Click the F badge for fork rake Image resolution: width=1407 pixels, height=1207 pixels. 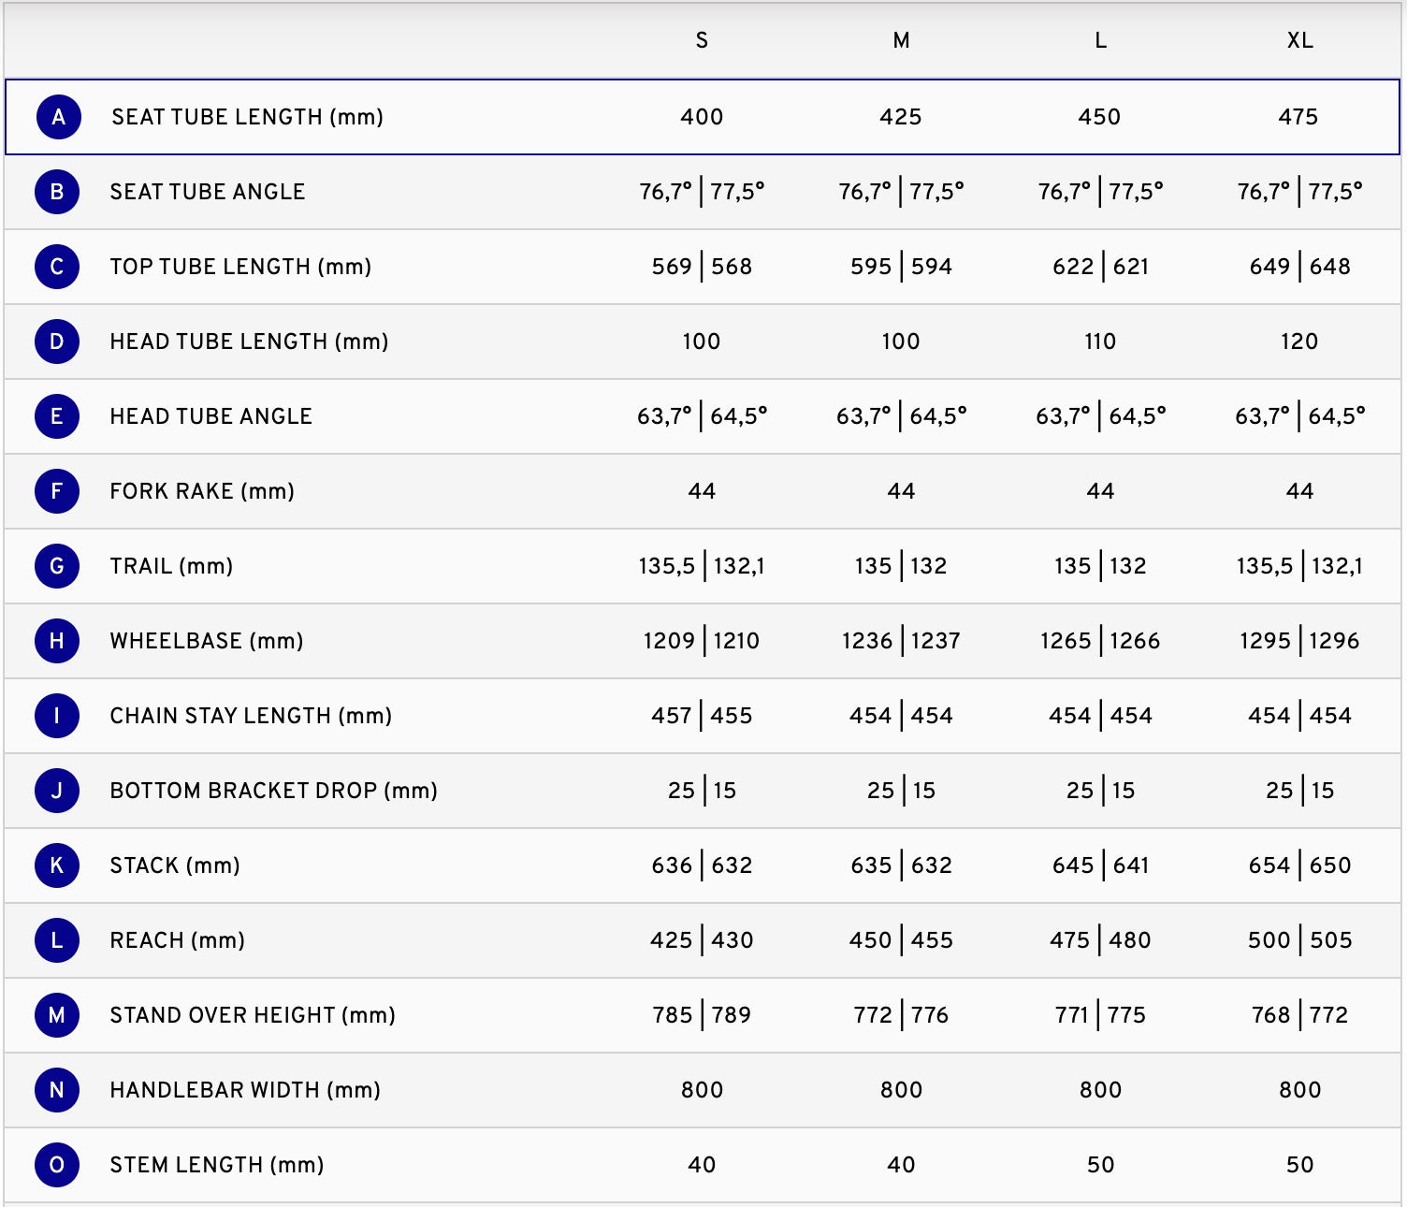57,491
